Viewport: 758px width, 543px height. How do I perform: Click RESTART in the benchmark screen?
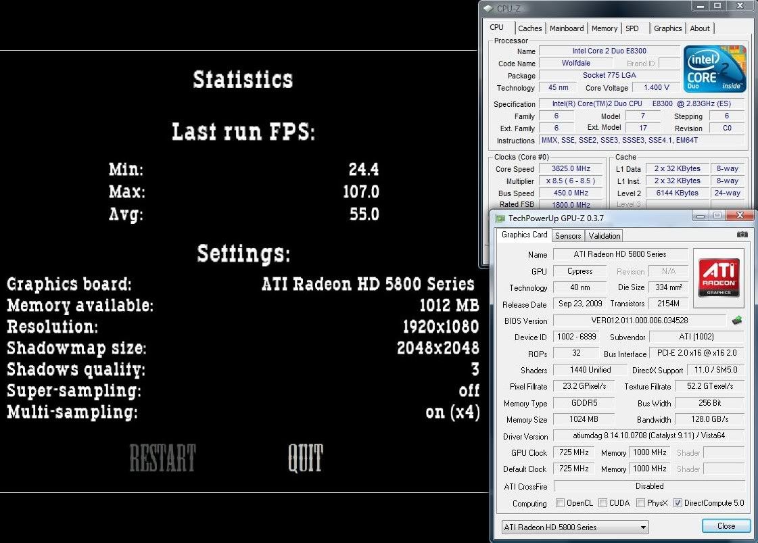click(162, 458)
